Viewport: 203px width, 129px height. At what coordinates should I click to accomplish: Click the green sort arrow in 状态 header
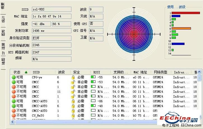pos(26,72)
